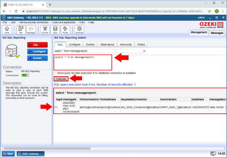Switch to the Configure tab

click(75, 45)
